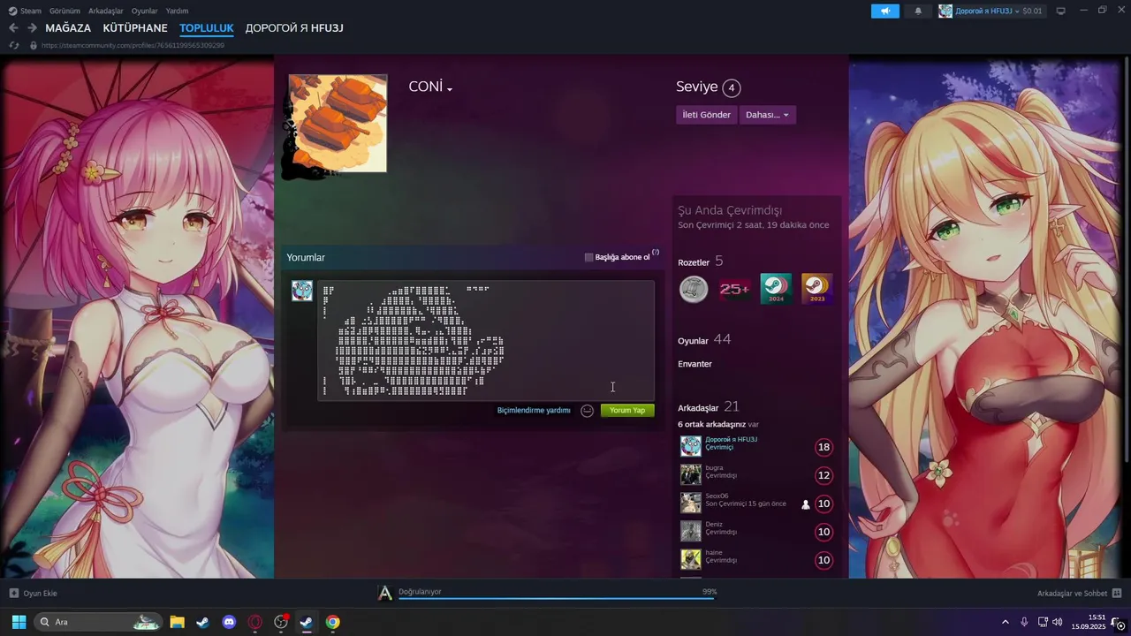Open Opera GX from the taskbar
Image resolution: width=1131 pixels, height=636 pixels.
[x=255, y=622]
